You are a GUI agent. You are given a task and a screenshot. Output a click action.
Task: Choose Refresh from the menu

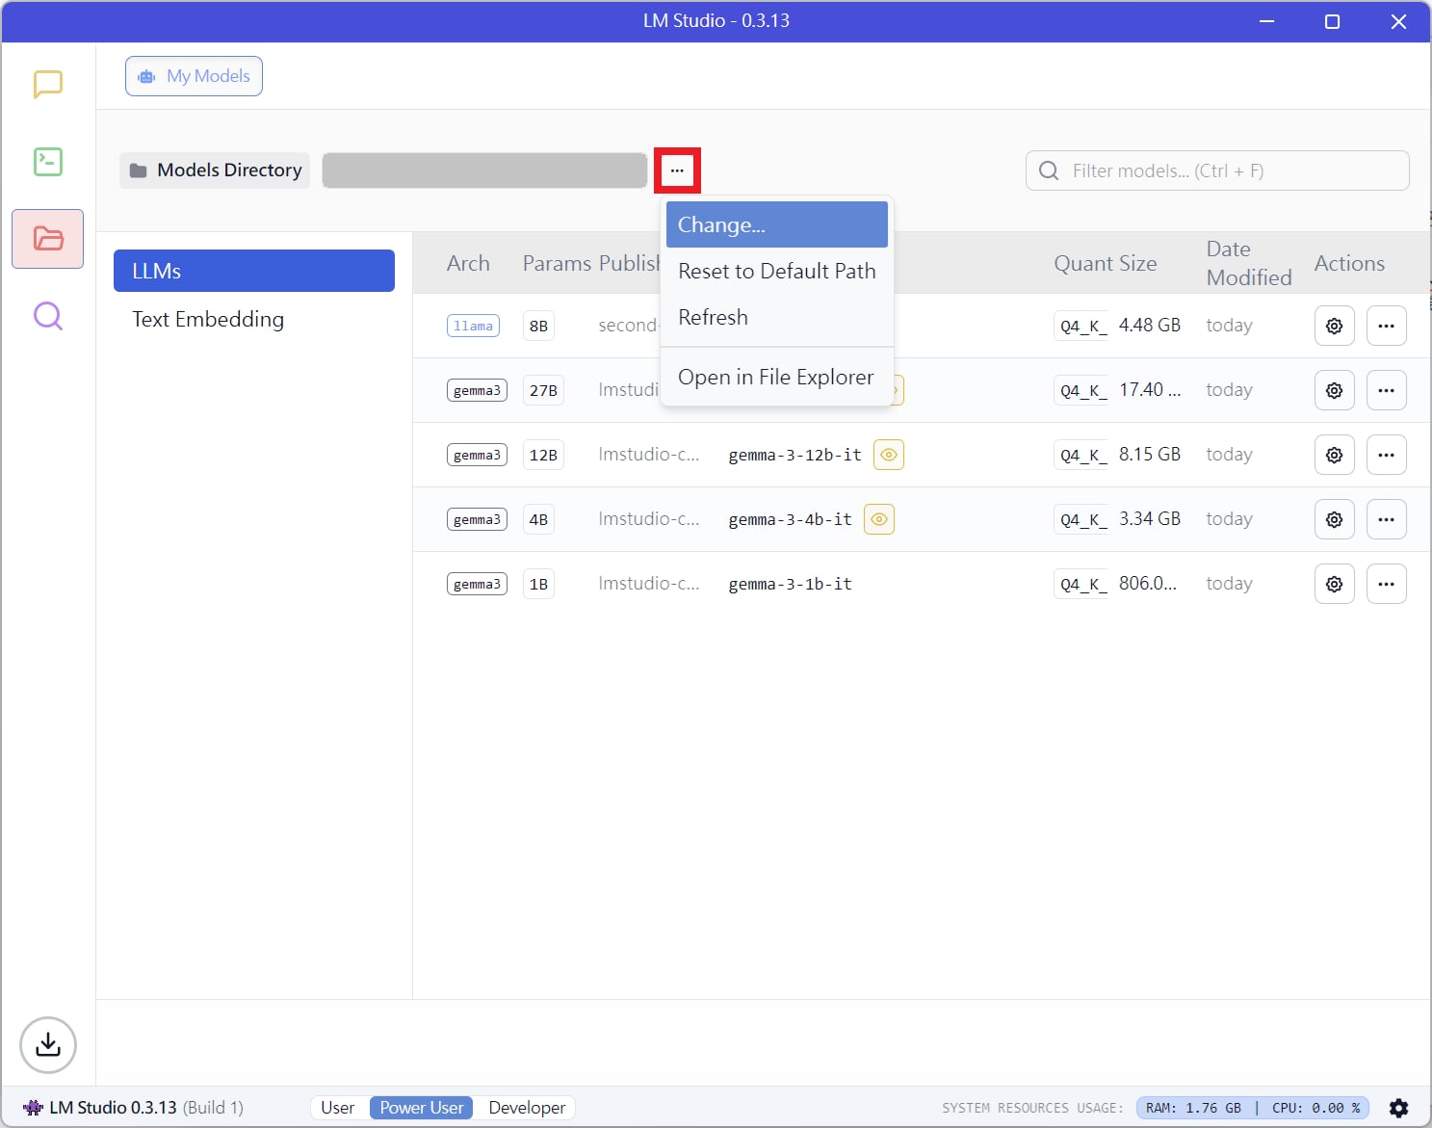[777, 317]
